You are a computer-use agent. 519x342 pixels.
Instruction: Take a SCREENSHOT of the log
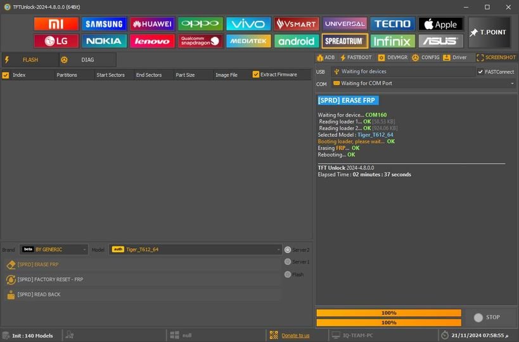pyautogui.click(x=496, y=58)
